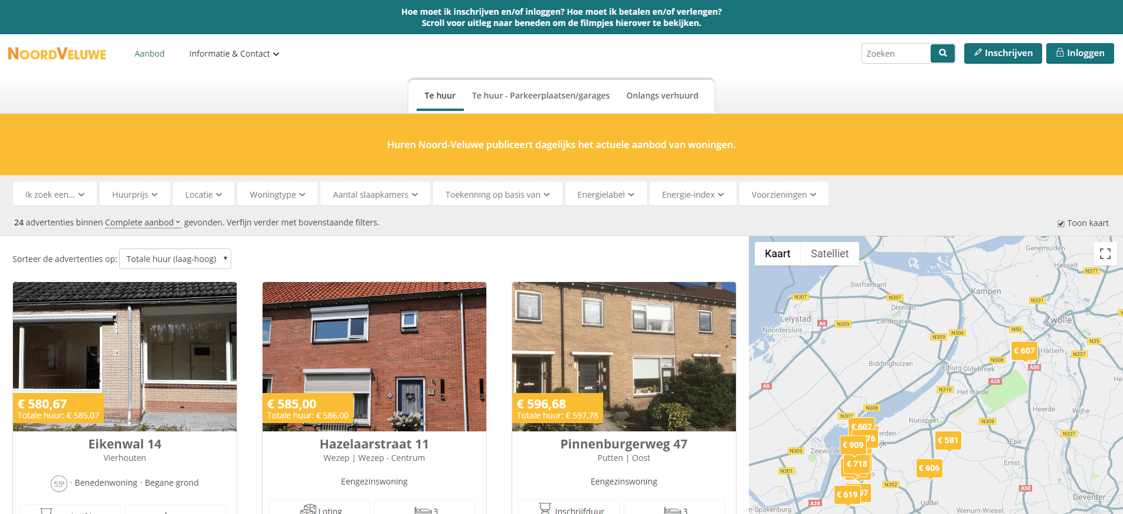Open the Hazelaarstraat 11 listing title
Viewport: 1123px width, 514px height.
[x=374, y=444]
